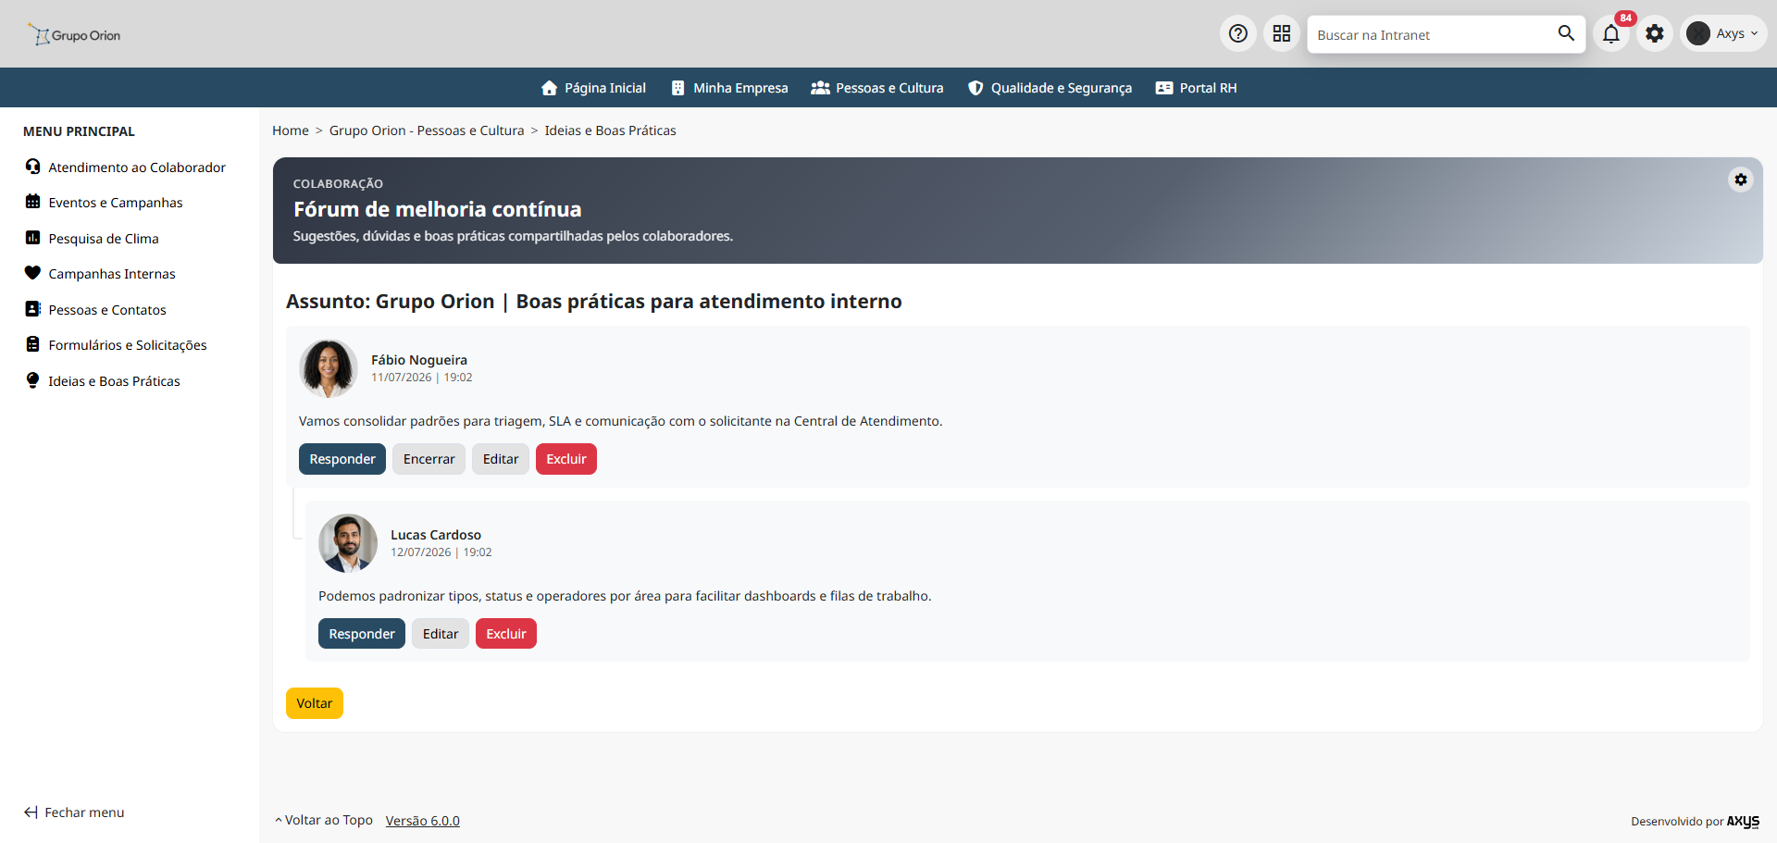The image size is (1777, 843).
Task: Click Grupo Orion - Pessoas e Cultura breadcrumb
Action: pos(427,130)
